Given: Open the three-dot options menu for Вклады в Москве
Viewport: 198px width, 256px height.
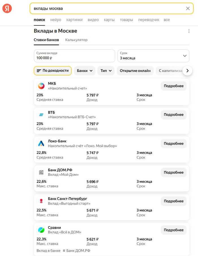Looking at the screenshot, I should click(x=189, y=31).
